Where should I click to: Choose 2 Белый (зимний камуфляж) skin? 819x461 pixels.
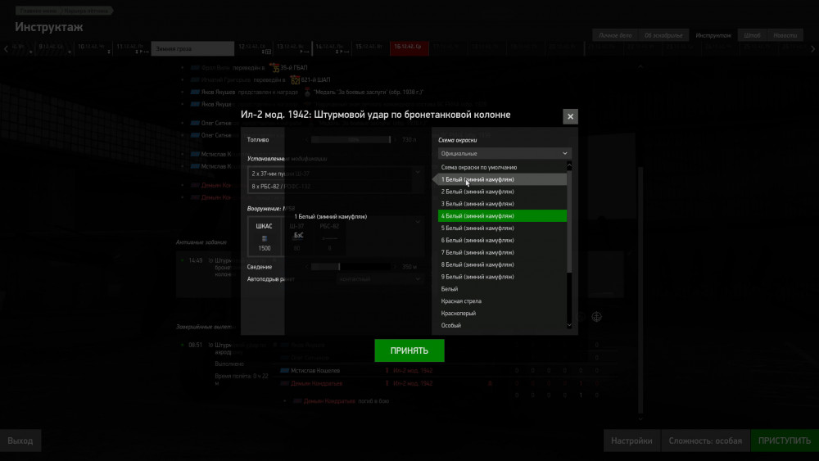502,192
